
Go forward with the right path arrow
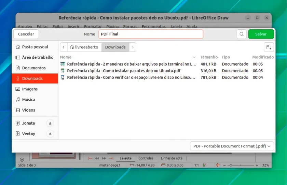133,47
